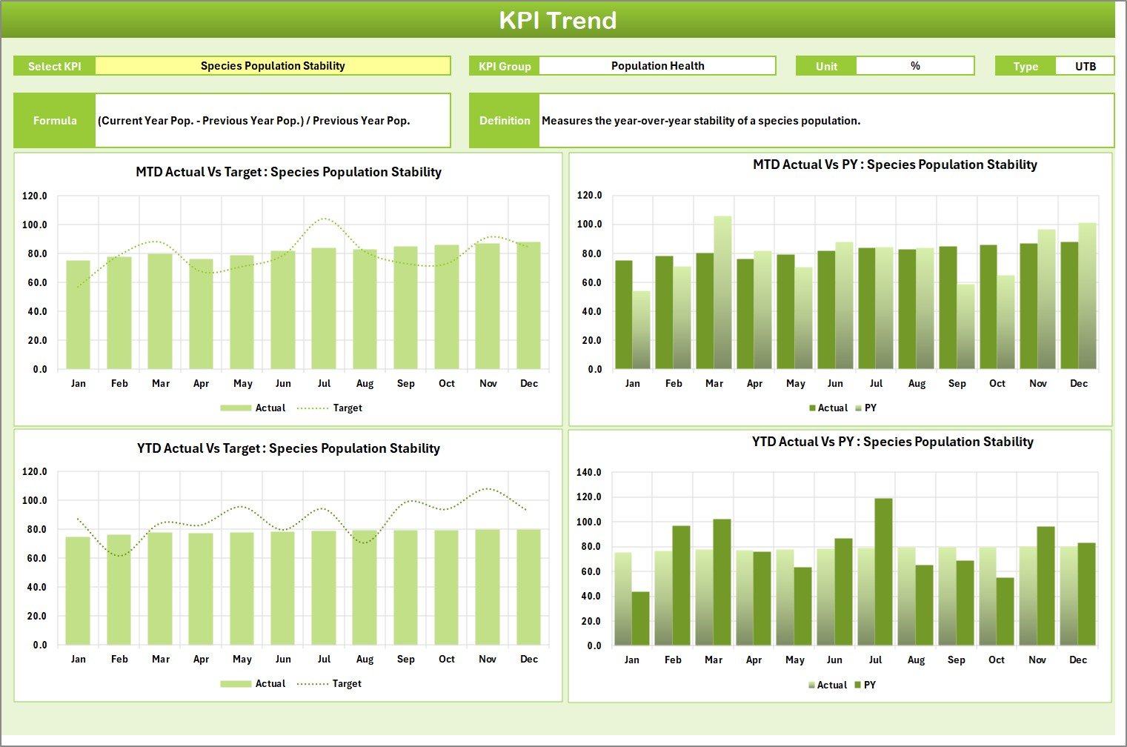Select the Jan axis label in YTD Target chart
The width and height of the screenshot is (1127, 747).
(x=79, y=658)
